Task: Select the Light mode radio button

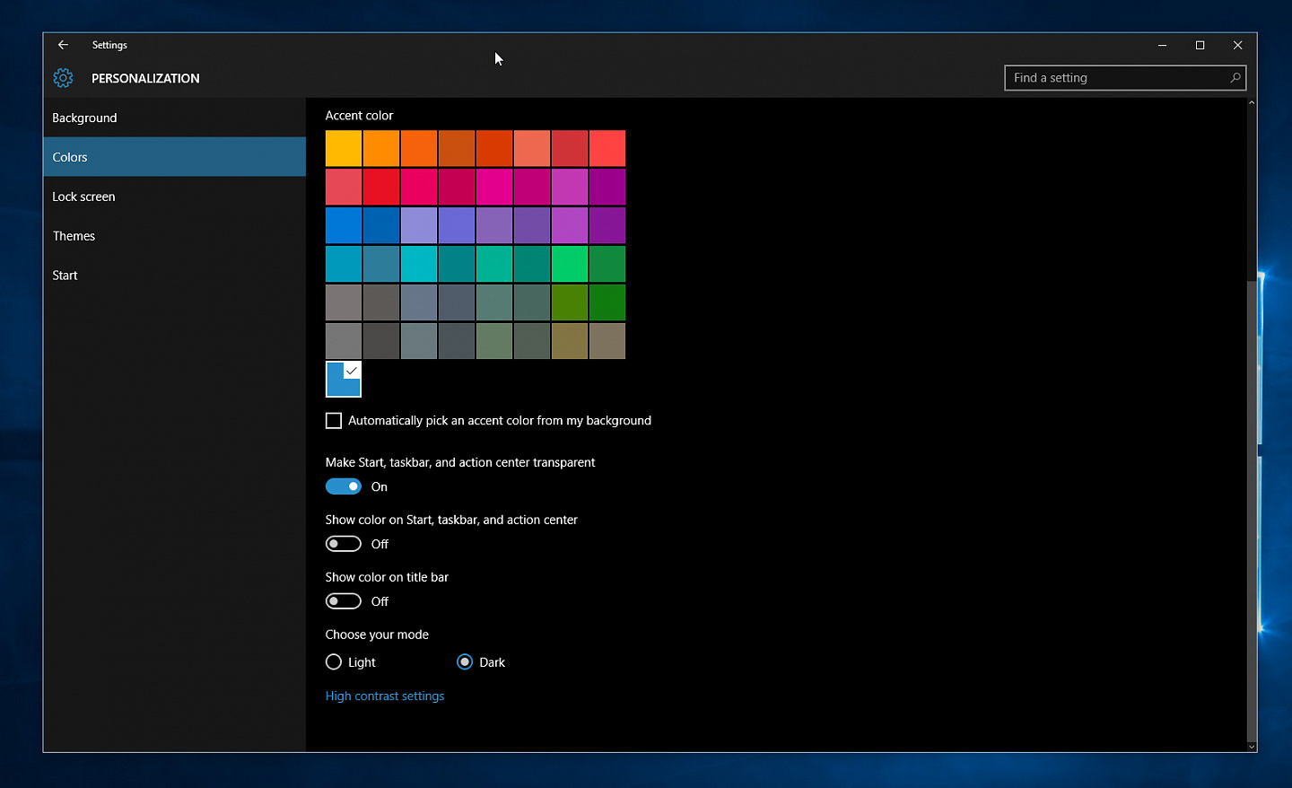Action: click(x=334, y=662)
